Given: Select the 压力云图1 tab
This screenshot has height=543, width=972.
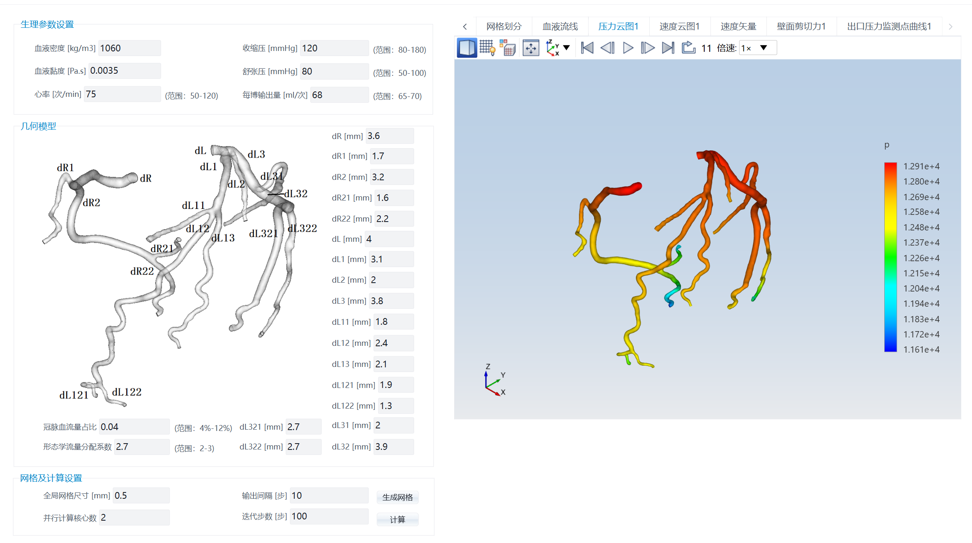Looking at the screenshot, I should click(618, 27).
